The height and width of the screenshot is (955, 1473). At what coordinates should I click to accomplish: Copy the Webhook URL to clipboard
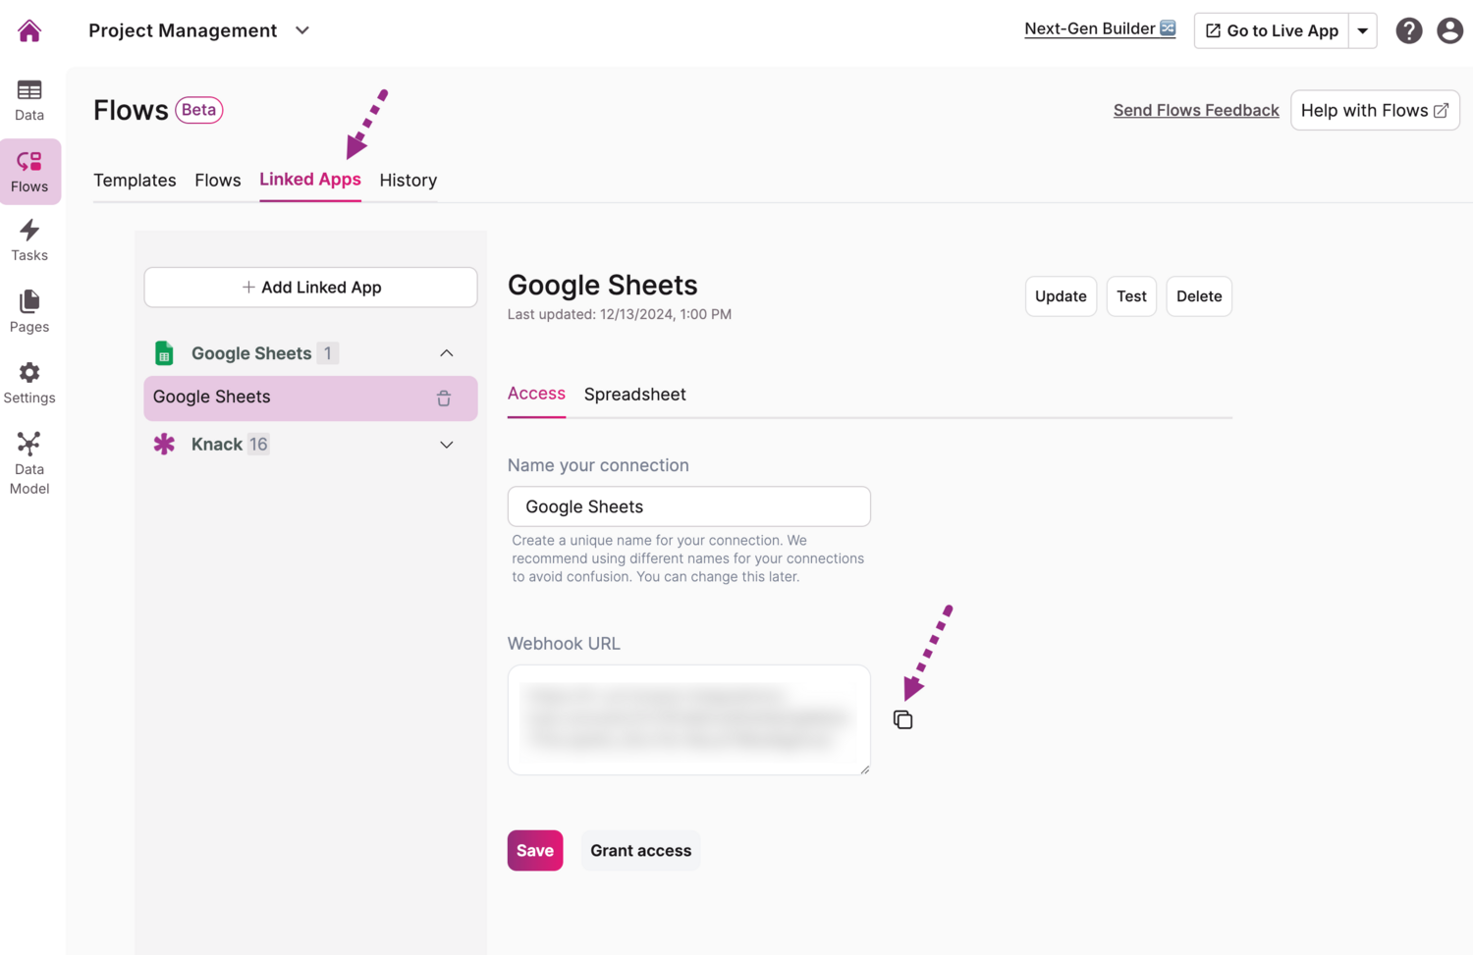click(902, 719)
